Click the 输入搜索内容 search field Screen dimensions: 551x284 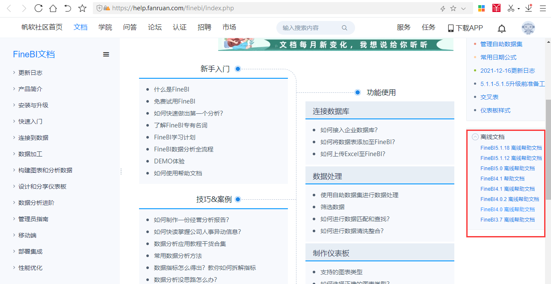pos(310,28)
